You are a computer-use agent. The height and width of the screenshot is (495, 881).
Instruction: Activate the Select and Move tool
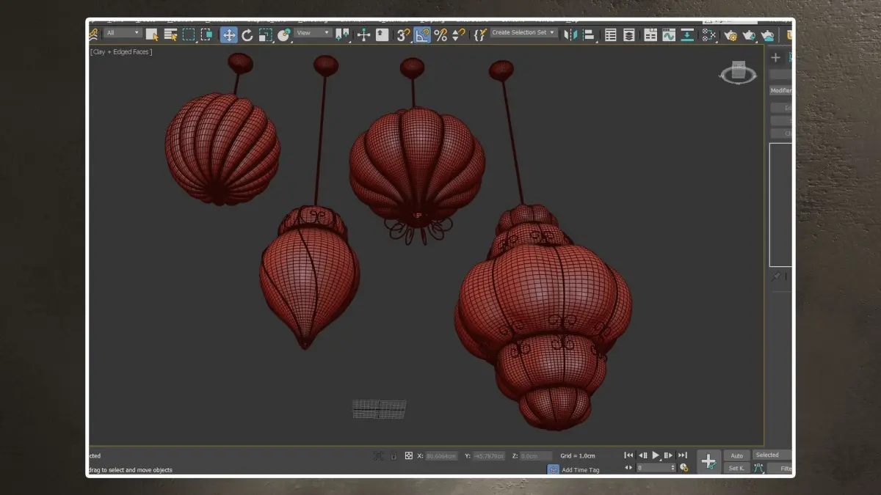click(x=229, y=34)
